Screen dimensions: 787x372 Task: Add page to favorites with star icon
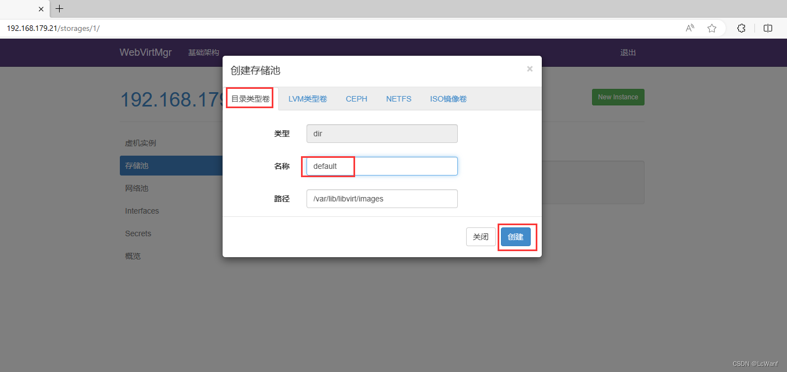point(712,28)
